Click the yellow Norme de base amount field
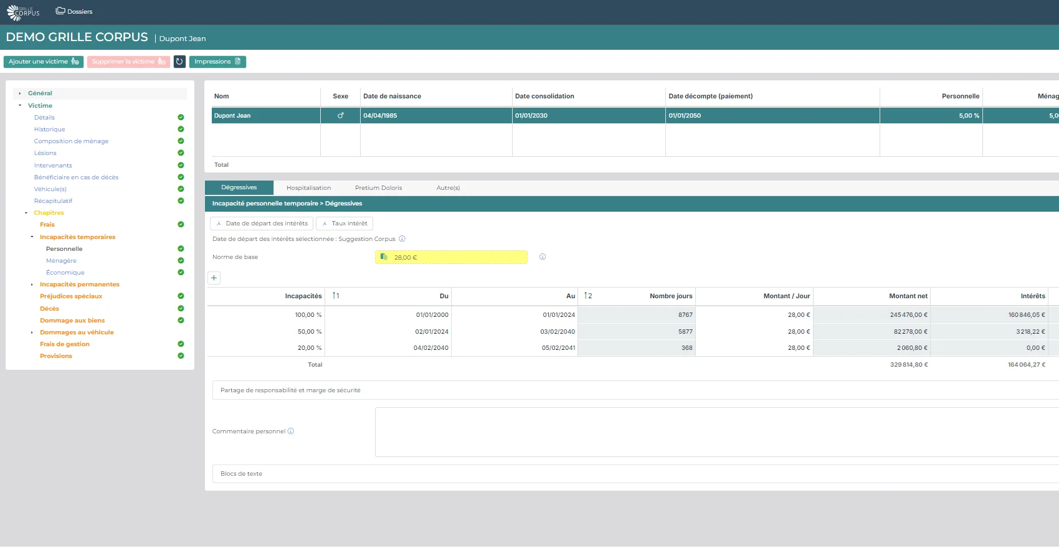Image resolution: width=1059 pixels, height=556 pixels. click(x=451, y=257)
